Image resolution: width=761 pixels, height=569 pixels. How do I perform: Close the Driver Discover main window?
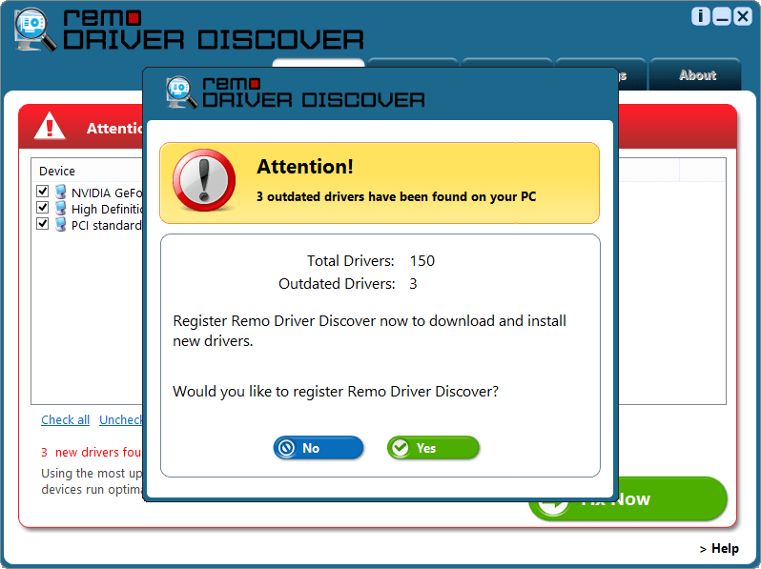(x=743, y=16)
